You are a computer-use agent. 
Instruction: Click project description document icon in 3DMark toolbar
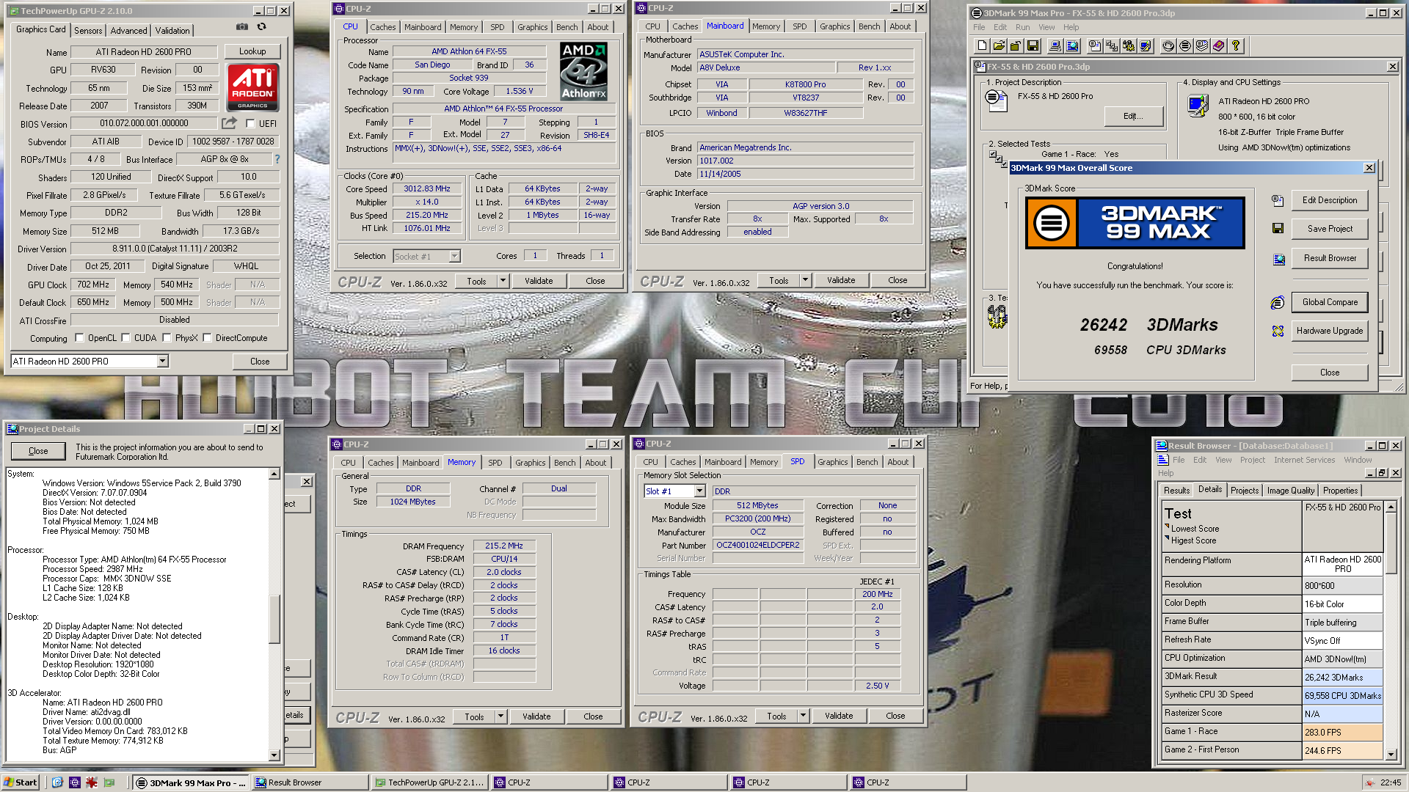(1095, 46)
